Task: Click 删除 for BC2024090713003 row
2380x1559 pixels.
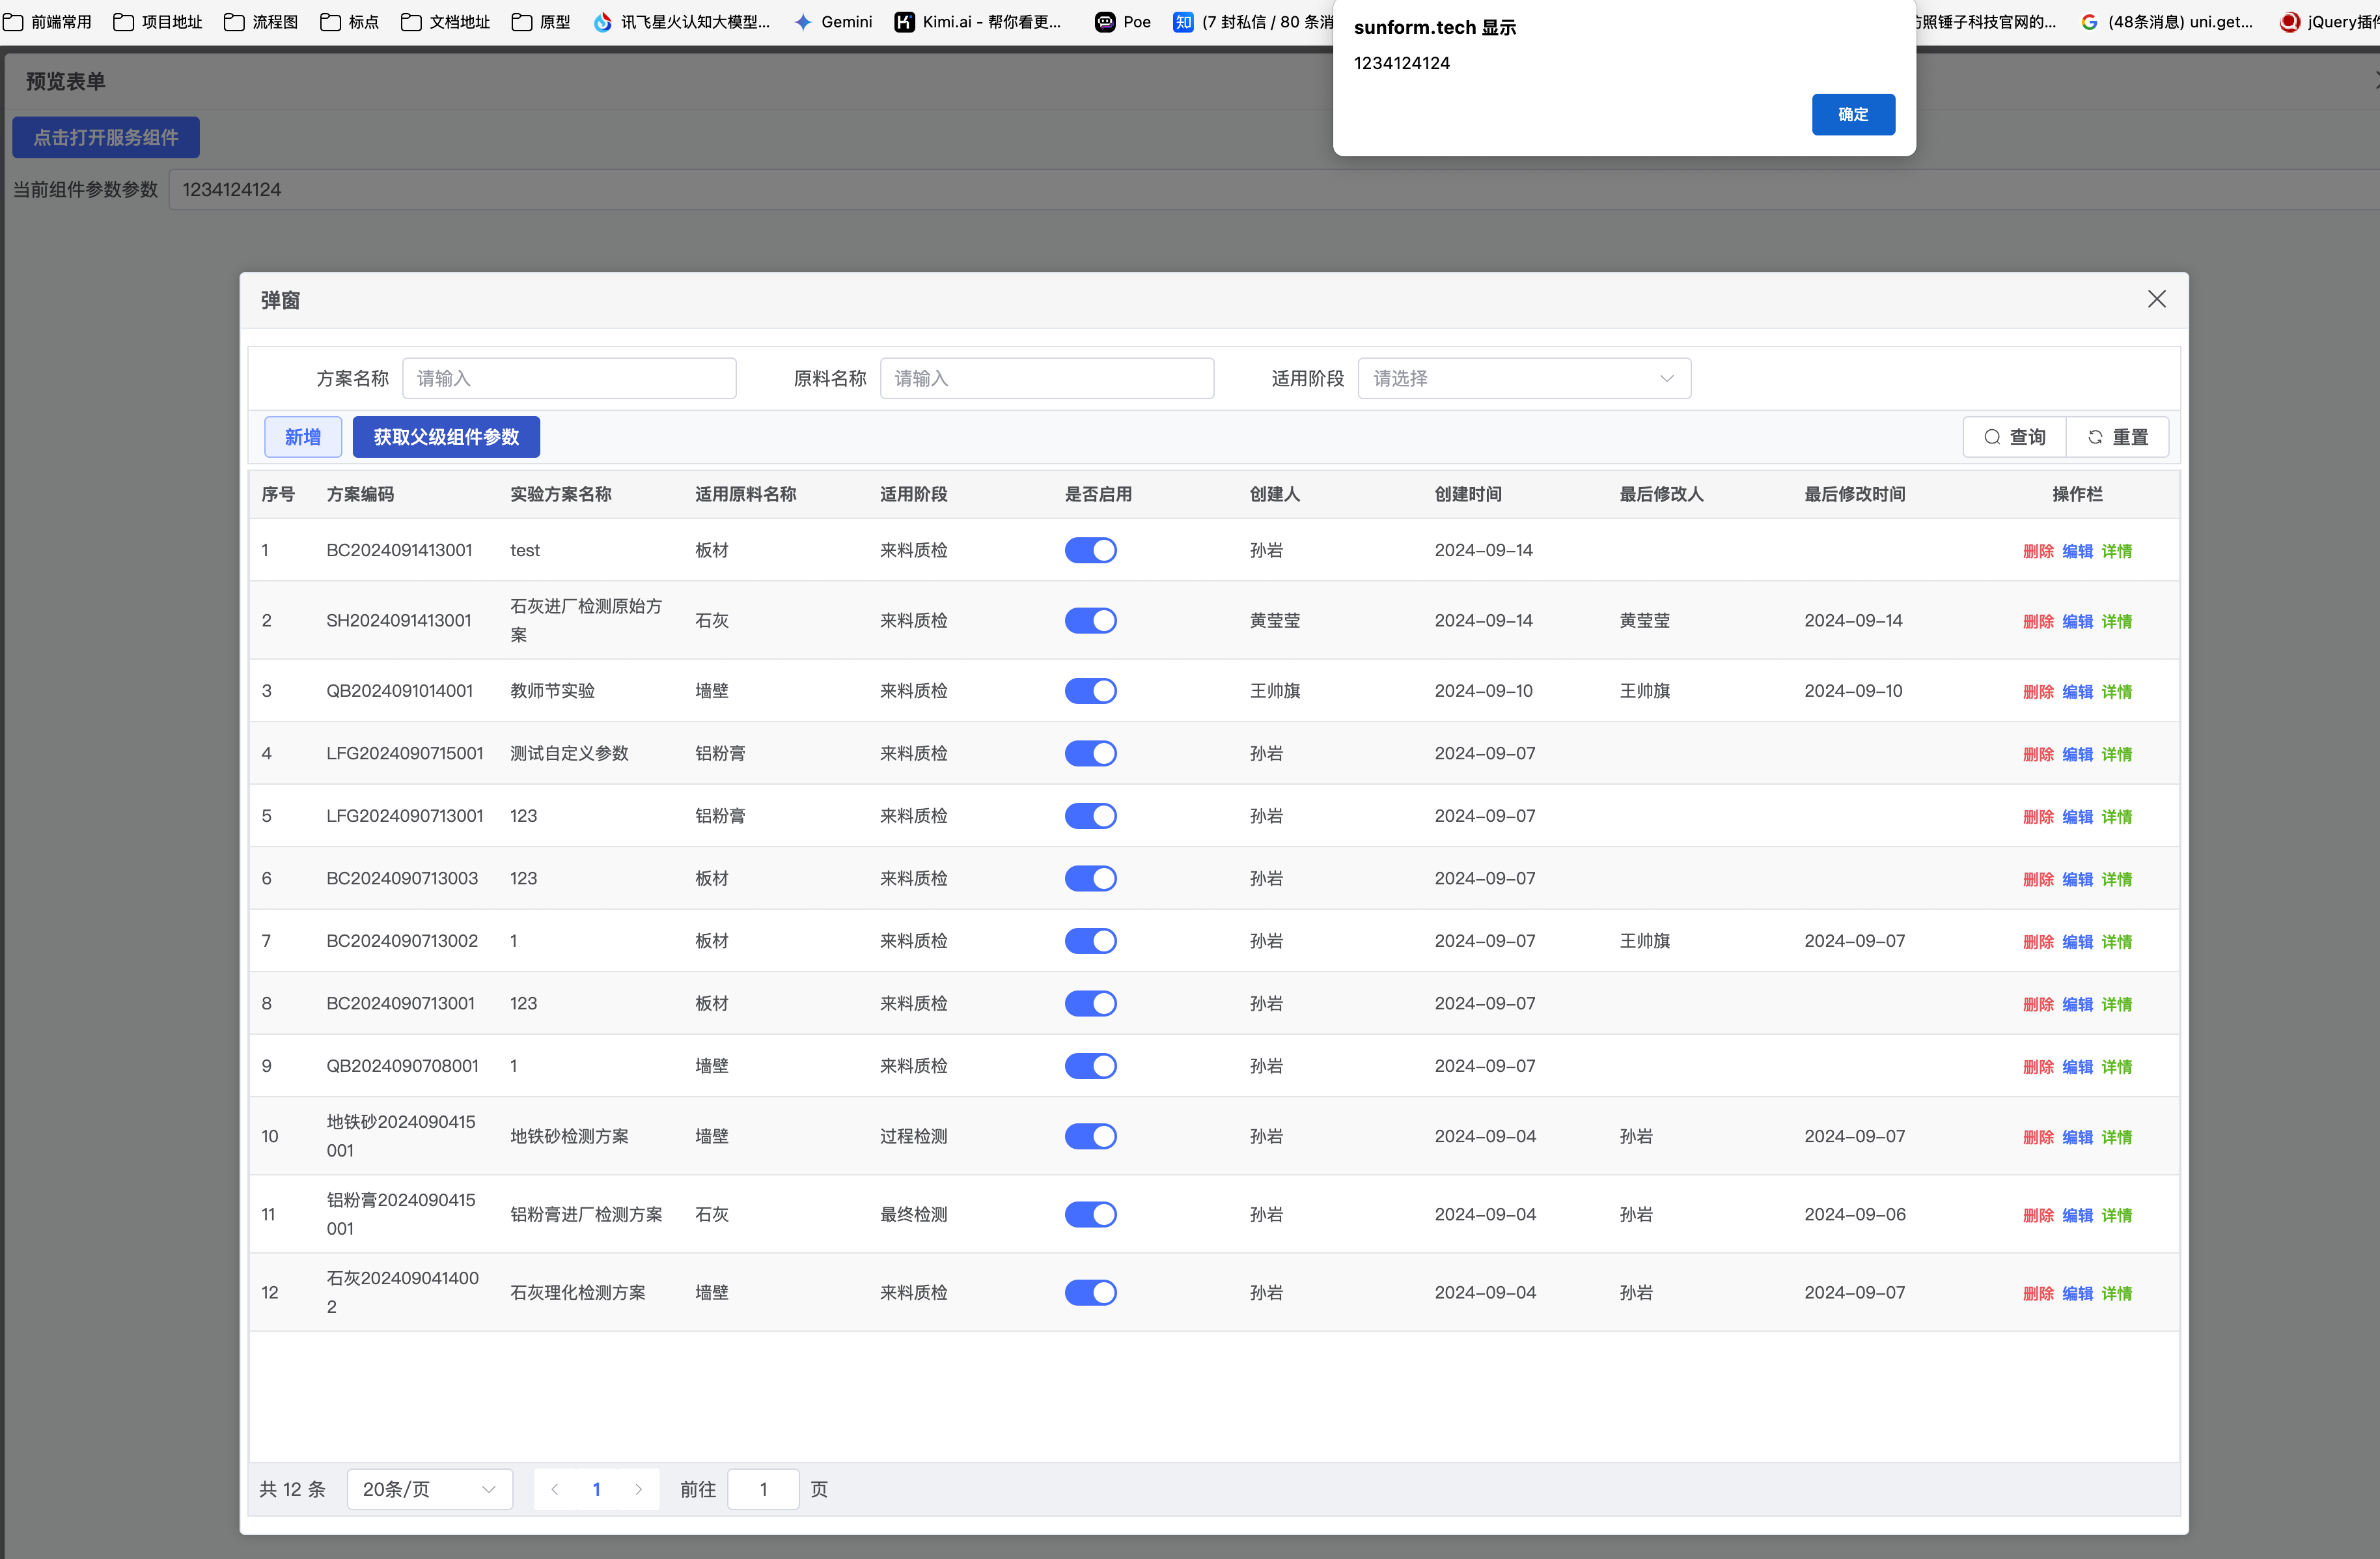Action: click(x=2038, y=880)
